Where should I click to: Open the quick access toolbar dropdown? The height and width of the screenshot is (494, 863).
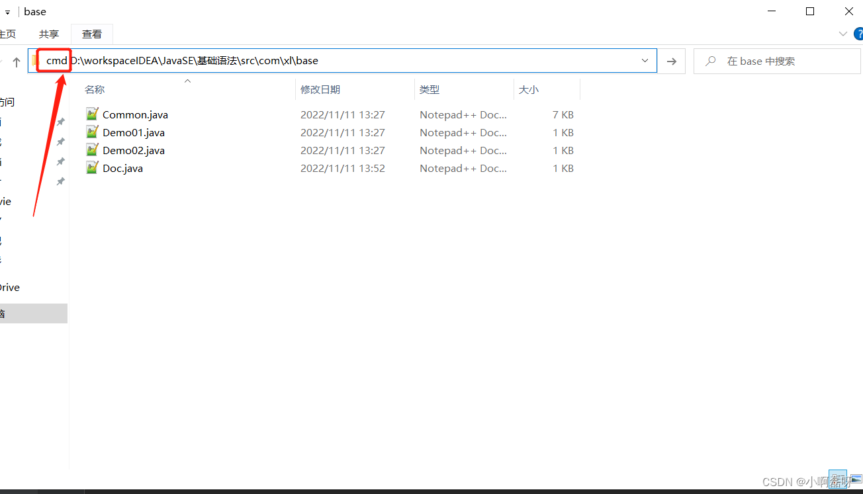tap(7, 12)
